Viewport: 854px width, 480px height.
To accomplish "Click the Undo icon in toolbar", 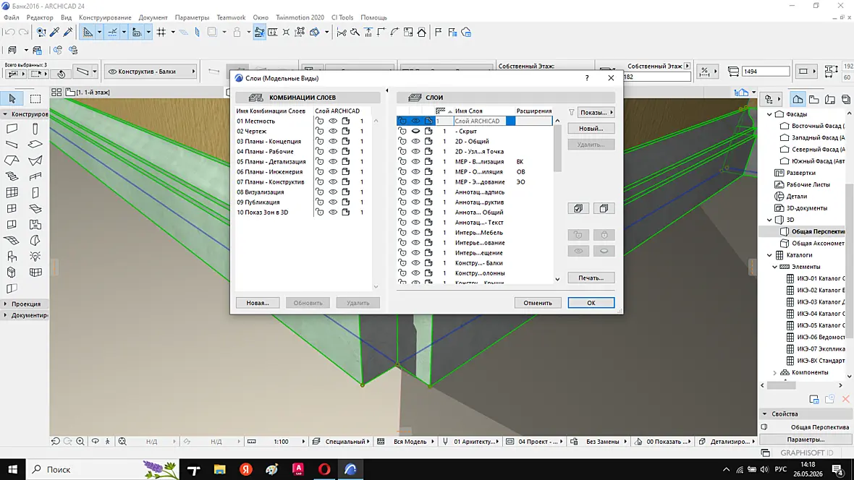I will (9, 33).
